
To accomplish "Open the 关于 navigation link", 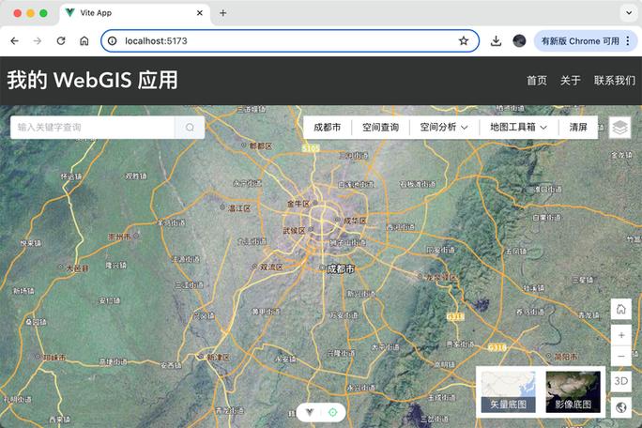I will [x=570, y=81].
